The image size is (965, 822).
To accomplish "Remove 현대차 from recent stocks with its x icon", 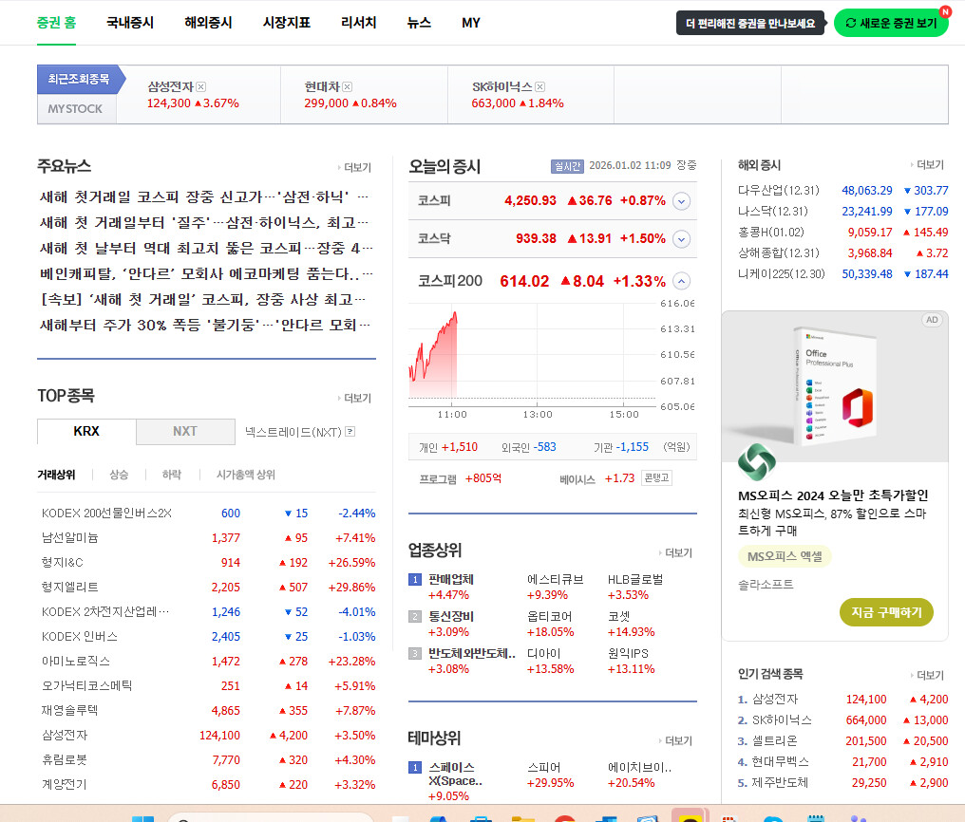I will [347, 86].
